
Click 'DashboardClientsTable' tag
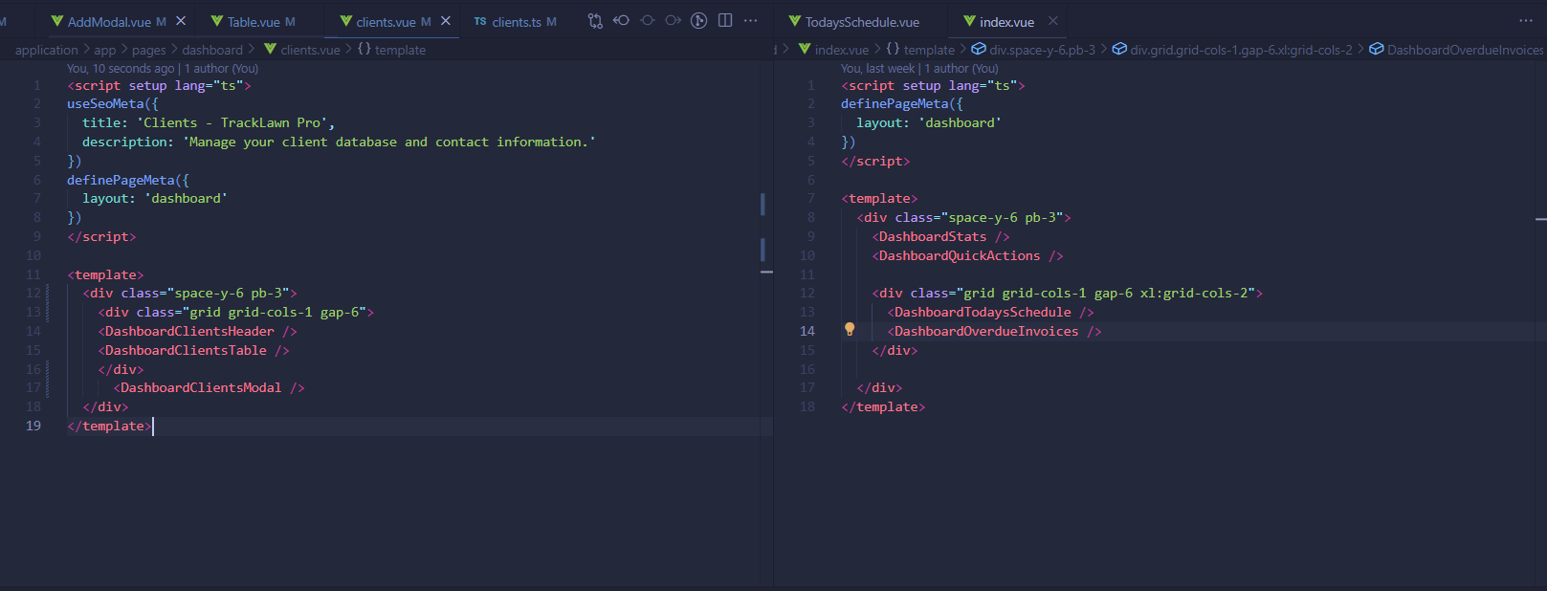tap(186, 350)
